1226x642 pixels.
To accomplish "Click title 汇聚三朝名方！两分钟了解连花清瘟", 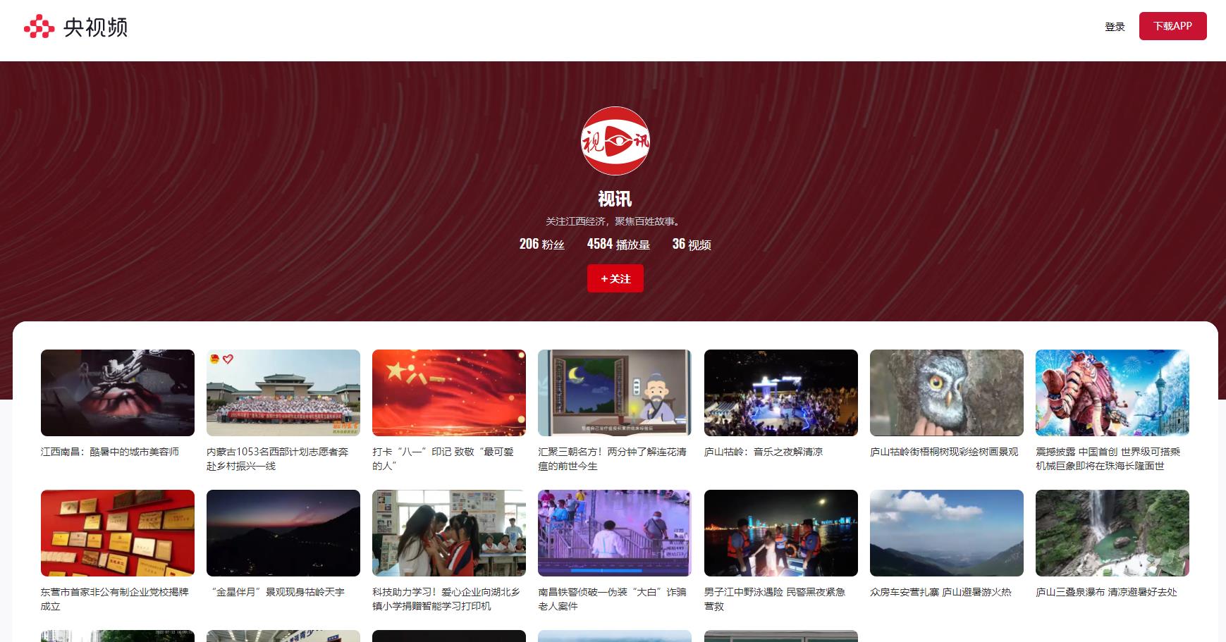I will click(612, 459).
